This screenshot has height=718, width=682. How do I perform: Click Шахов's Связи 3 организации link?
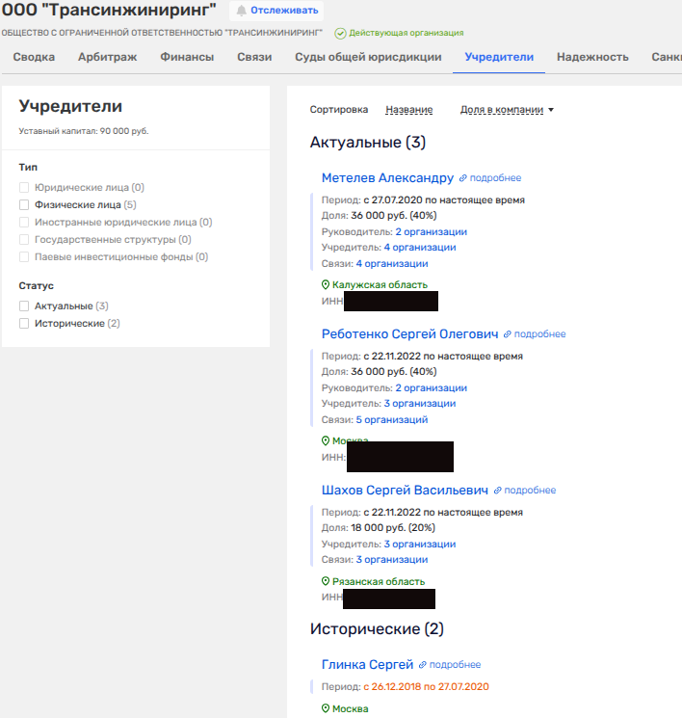(391, 560)
